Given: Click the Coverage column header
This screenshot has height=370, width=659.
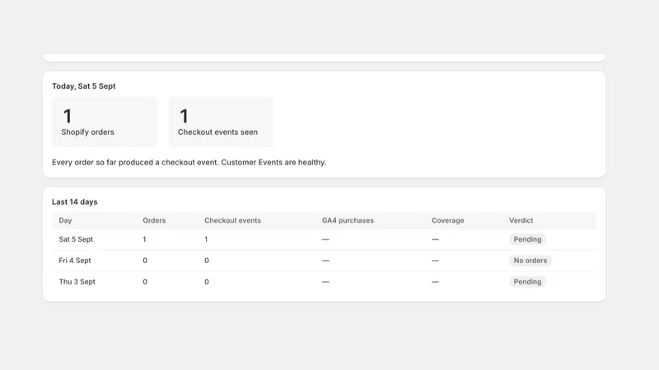Looking at the screenshot, I should [447, 220].
